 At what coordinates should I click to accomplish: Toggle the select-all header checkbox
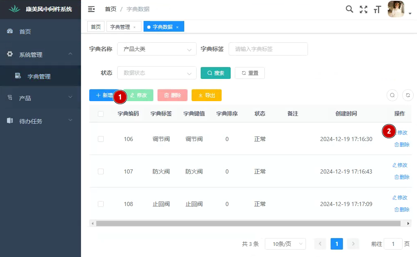tap(101, 114)
